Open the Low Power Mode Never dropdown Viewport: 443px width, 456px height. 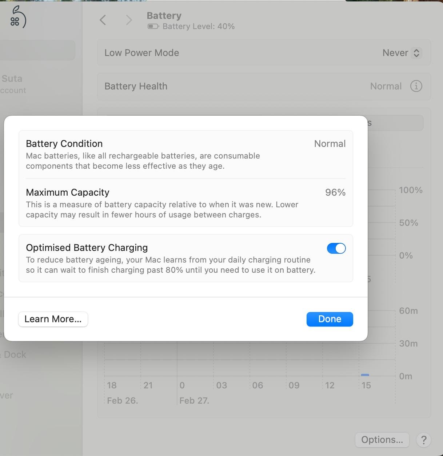(402, 53)
